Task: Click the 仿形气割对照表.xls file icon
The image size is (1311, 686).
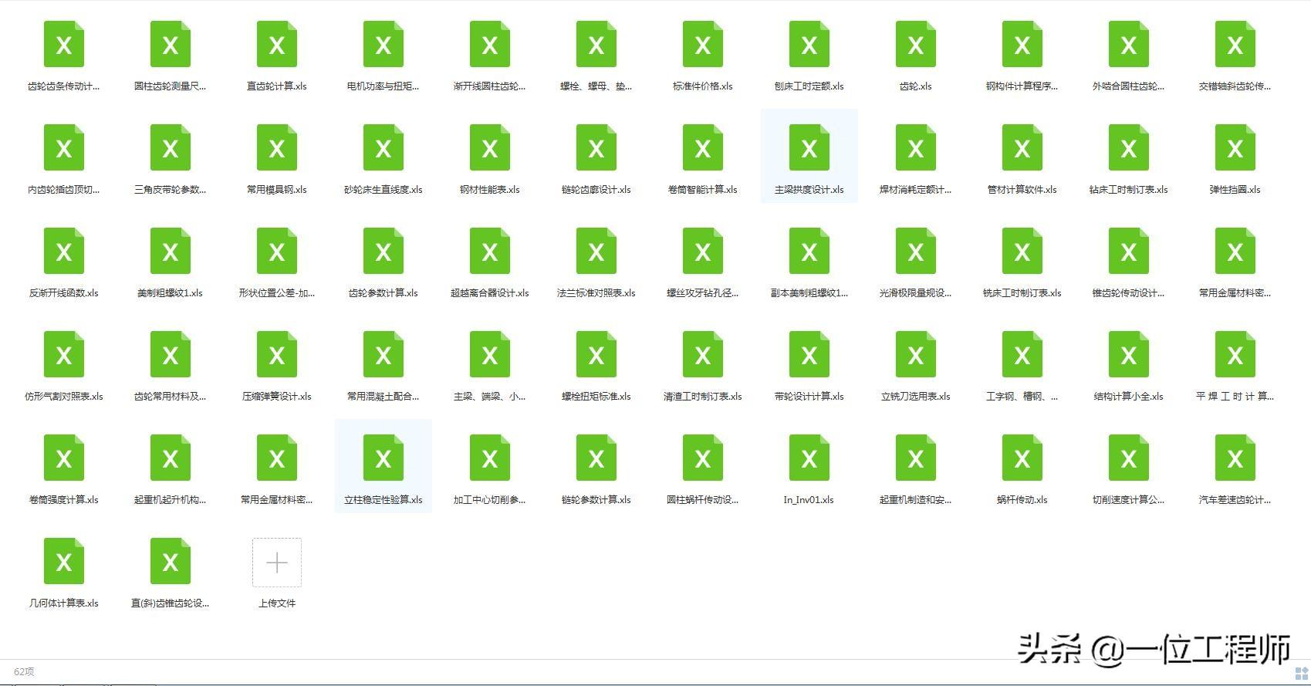Action: 64,355
